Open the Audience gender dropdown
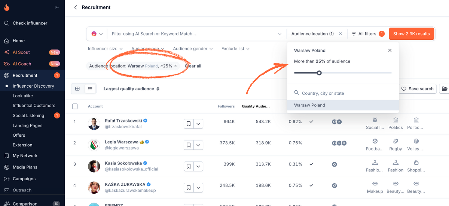Image resolution: width=449 pixels, height=206 pixels. tap(193, 49)
